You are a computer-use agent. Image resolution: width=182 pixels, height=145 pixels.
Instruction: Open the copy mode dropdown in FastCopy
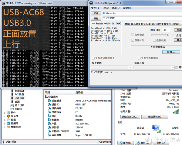(153, 24)
